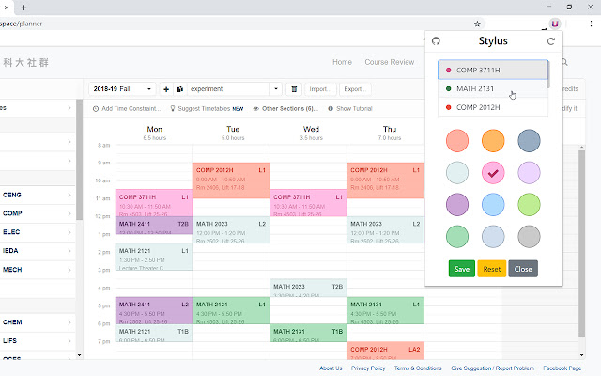
Task: Click the Tuesday COMP 2012H L1 block
Action: pyautogui.click(x=231, y=180)
